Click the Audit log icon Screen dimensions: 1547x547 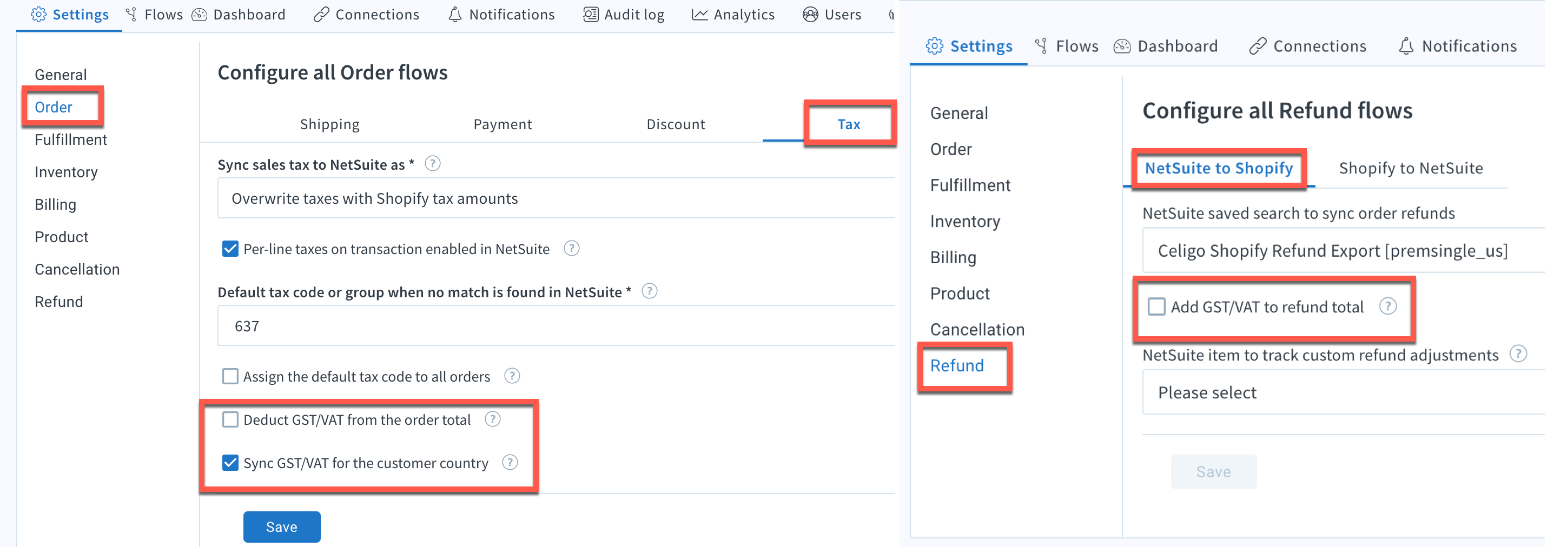pyautogui.click(x=590, y=15)
